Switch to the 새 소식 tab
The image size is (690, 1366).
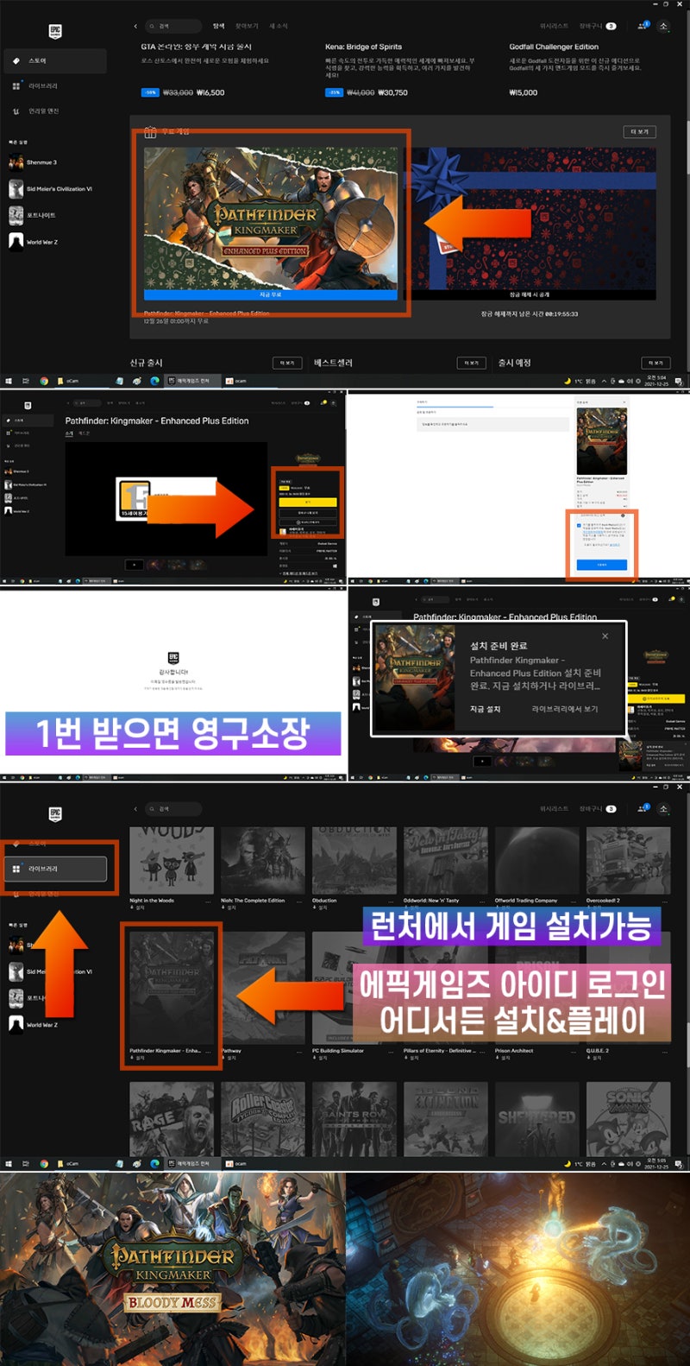click(279, 27)
